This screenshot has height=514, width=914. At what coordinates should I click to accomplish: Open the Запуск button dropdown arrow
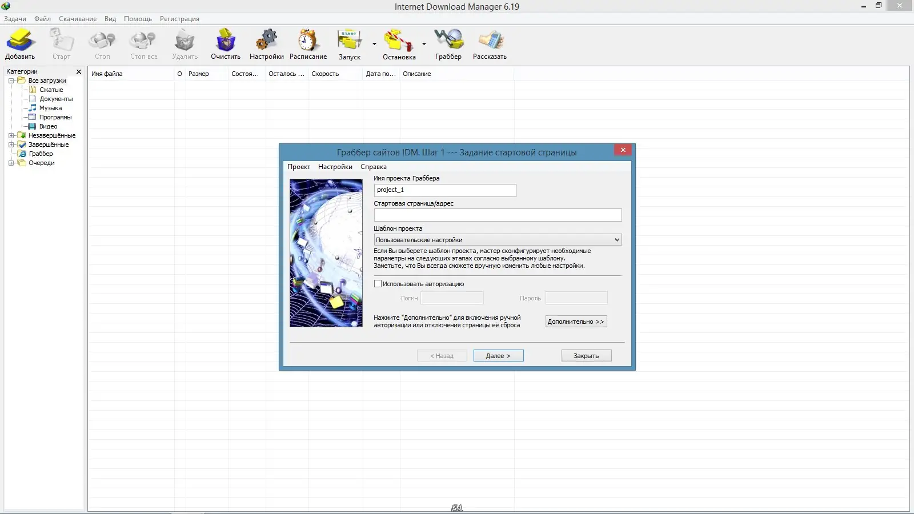coord(374,44)
